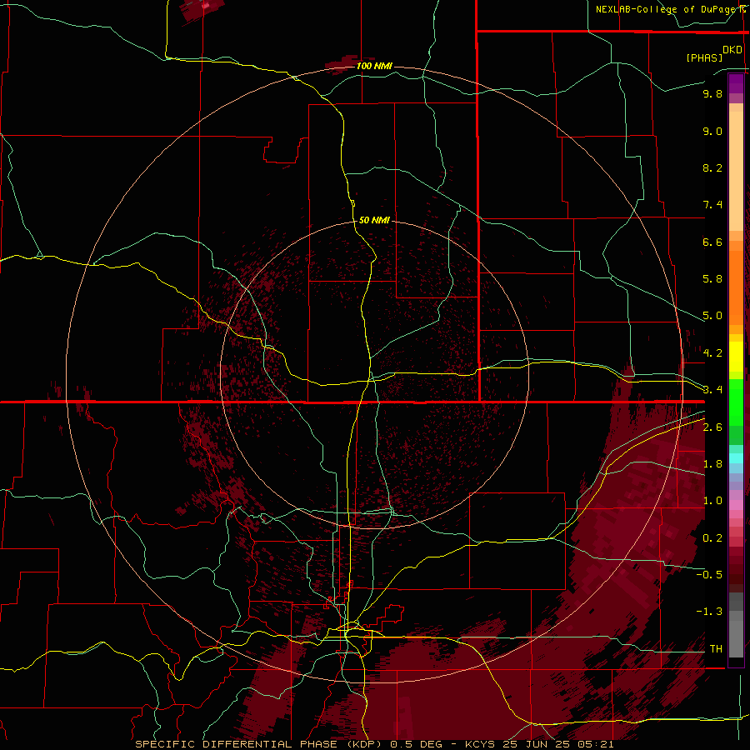This screenshot has width=750, height=750.
Task: Click the 50 NMI range ring label
Action: click(x=374, y=220)
